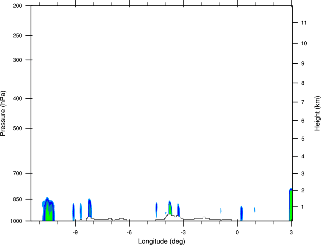Pick the 2 km height label
Viewport: 321px width, 245px height.
click(x=303, y=190)
